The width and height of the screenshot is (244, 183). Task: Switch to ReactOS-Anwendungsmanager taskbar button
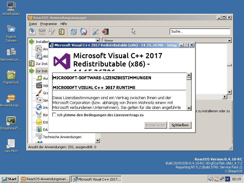point(45,179)
